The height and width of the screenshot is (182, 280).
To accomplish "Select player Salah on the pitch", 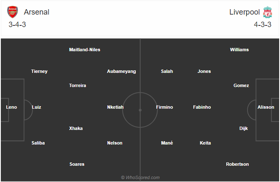I will click(x=167, y=71).
